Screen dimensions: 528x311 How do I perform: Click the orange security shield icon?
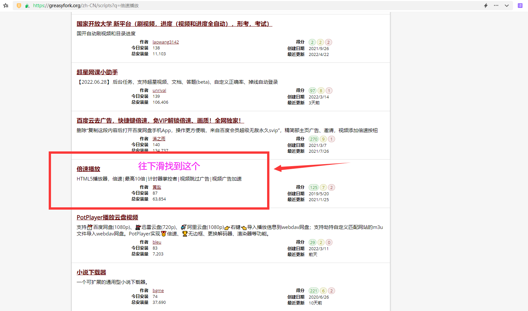click(19, 6)
